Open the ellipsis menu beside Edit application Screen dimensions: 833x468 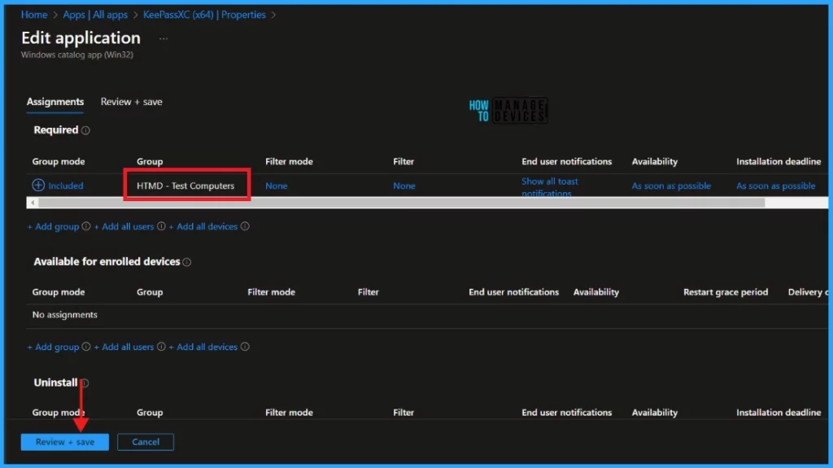click(163, 38)
